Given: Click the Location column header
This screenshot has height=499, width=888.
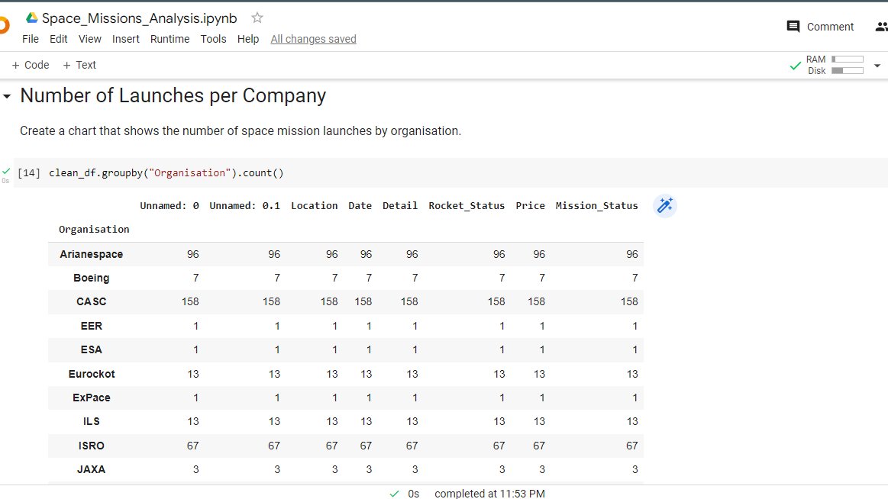Looking at the screenshot, I should click(x=315, y=206).
